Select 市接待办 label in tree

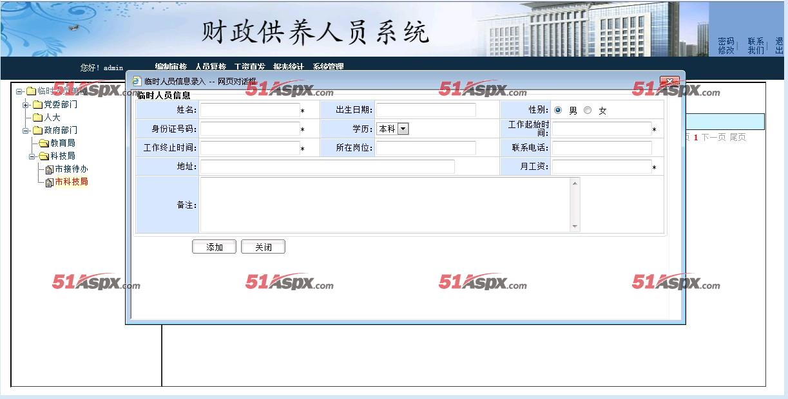click(x=72, y=169)
